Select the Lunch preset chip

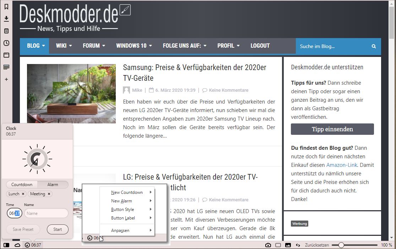pos(14,194)
